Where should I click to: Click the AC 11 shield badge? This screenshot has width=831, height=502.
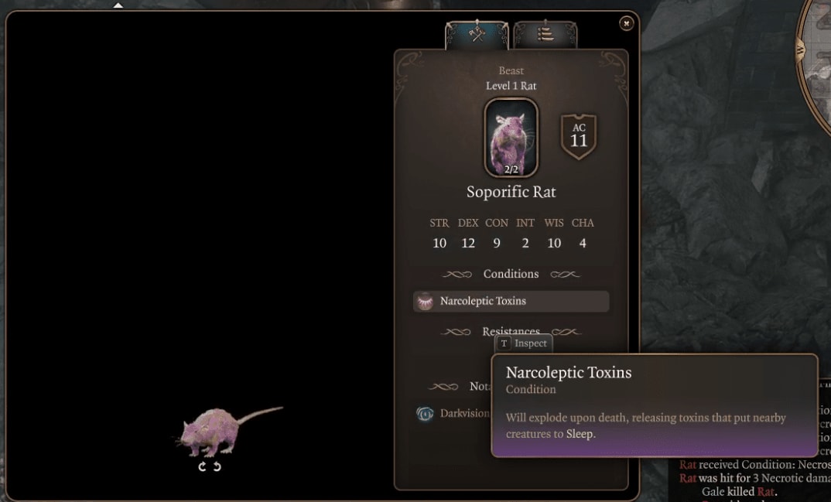(579, 136)
